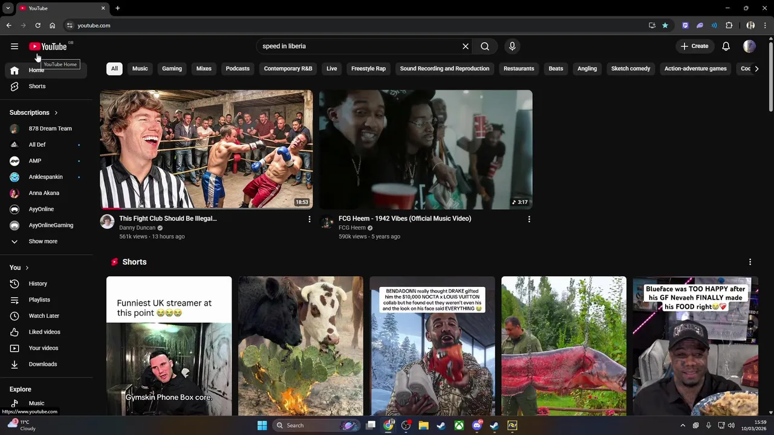Search with your voice microphone button

[x=512, y=46]
